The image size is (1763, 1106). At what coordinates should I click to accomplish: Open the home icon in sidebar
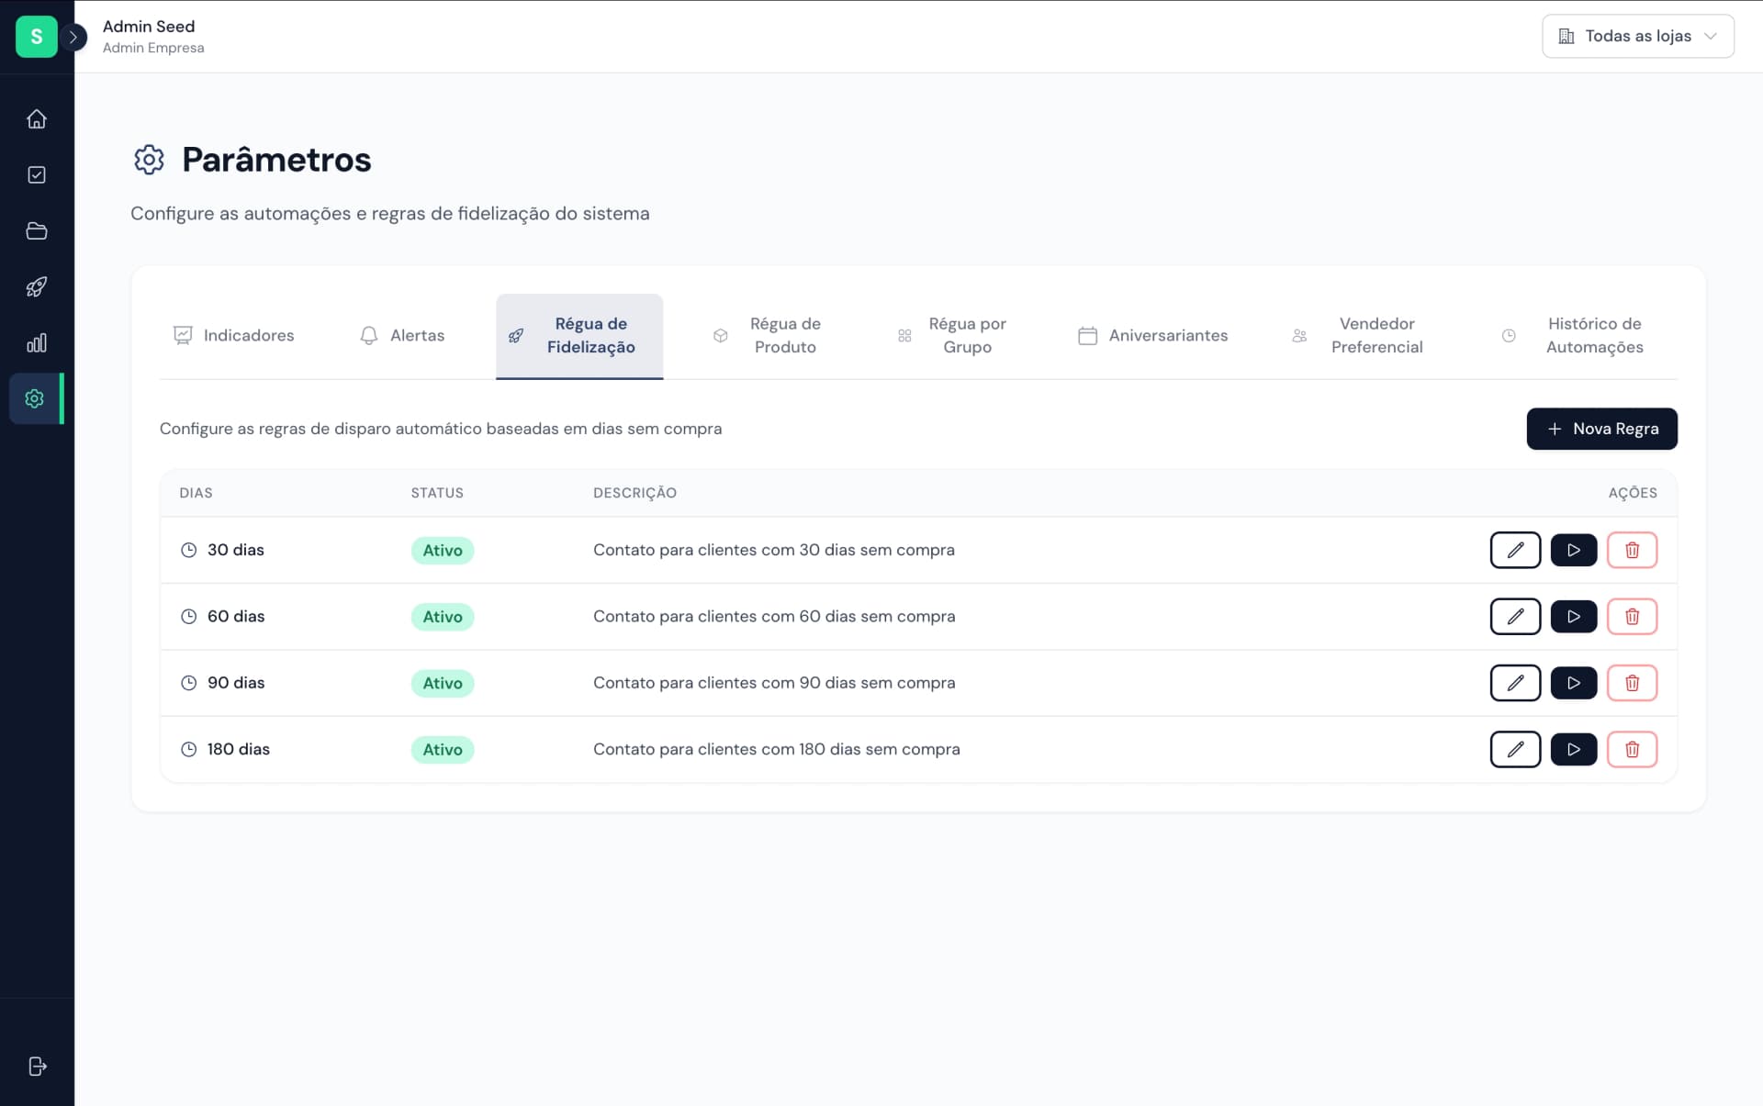pyautogui.click(x=37, y=119)
